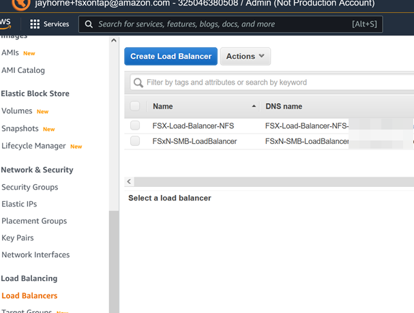Click the DNS name cell starting FSX-Load-Balancer-NFS-
The width and height of the screenshot is (414, 313).
pos(307,126)
